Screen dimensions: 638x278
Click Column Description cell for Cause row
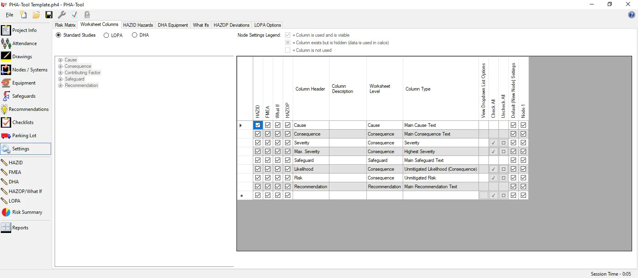coord(348,125)
